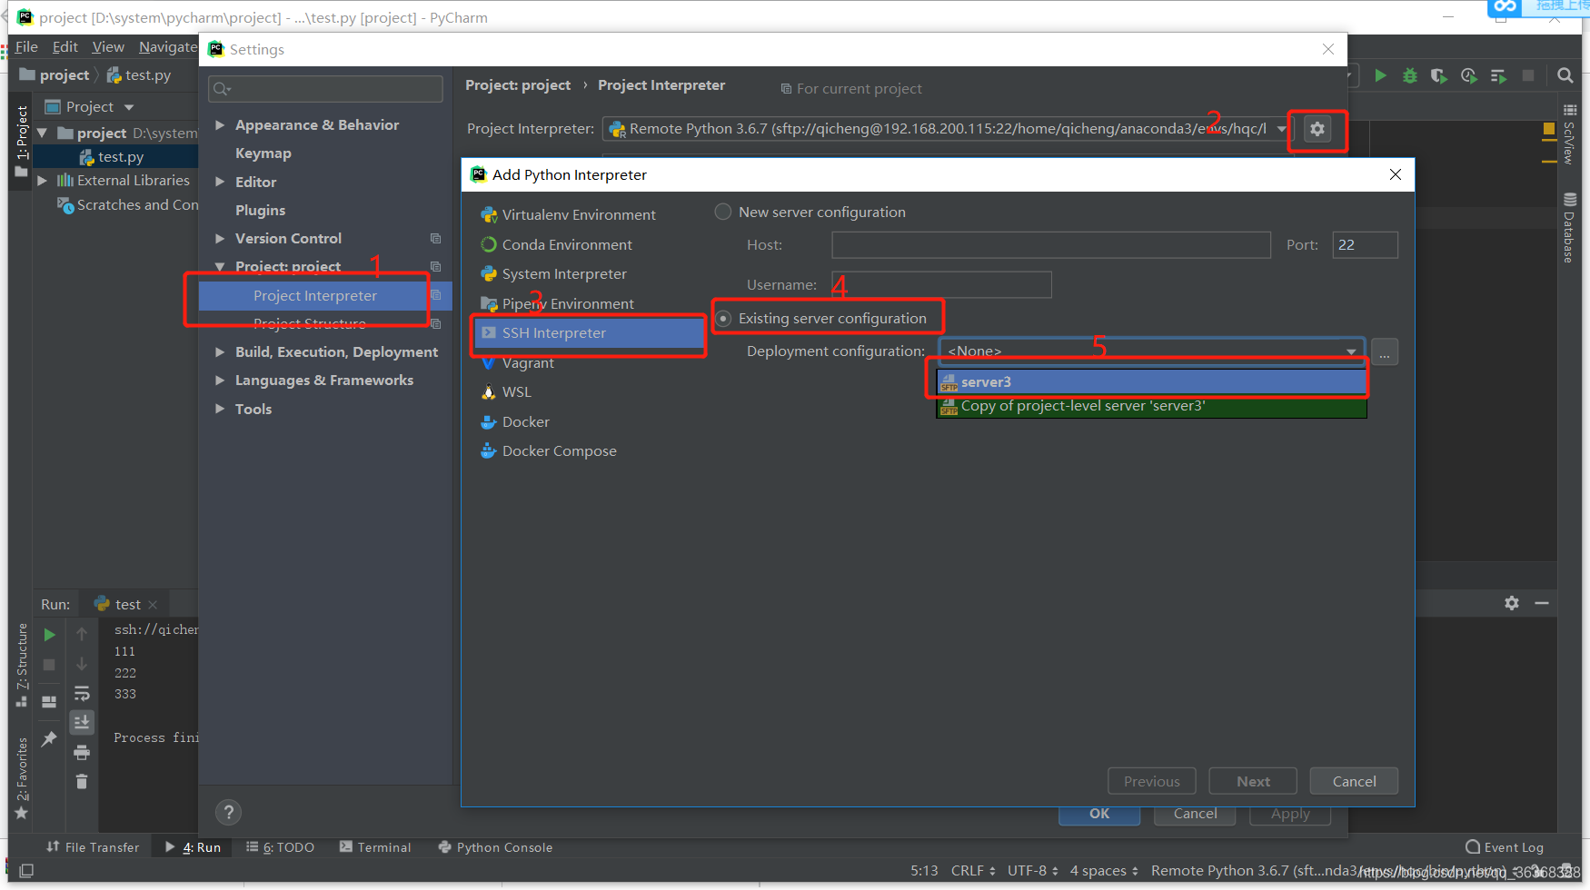Click scroll to end icon in Run panel

82,722
